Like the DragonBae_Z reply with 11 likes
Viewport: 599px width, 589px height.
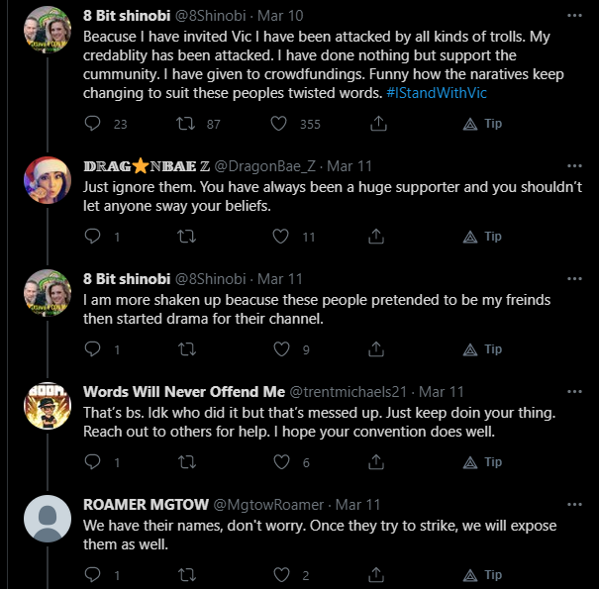click(281, 237)
